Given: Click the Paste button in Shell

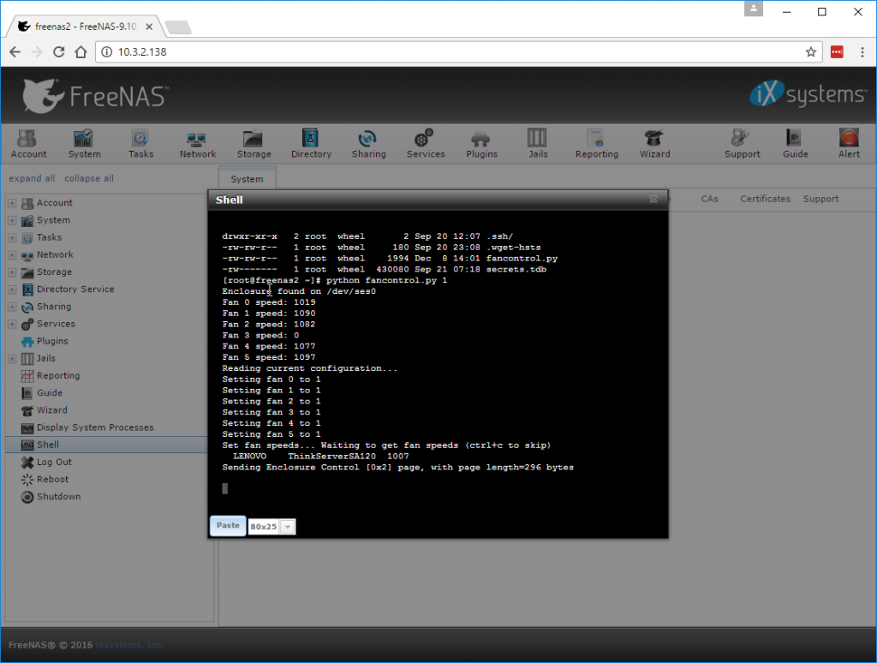Looking at the screenshot, I should tap(227, 525).
